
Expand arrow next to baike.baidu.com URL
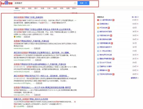click(x=31, y=25)
